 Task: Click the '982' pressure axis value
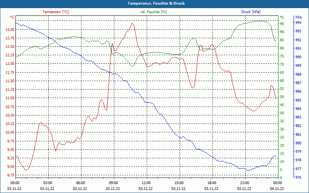298,126
